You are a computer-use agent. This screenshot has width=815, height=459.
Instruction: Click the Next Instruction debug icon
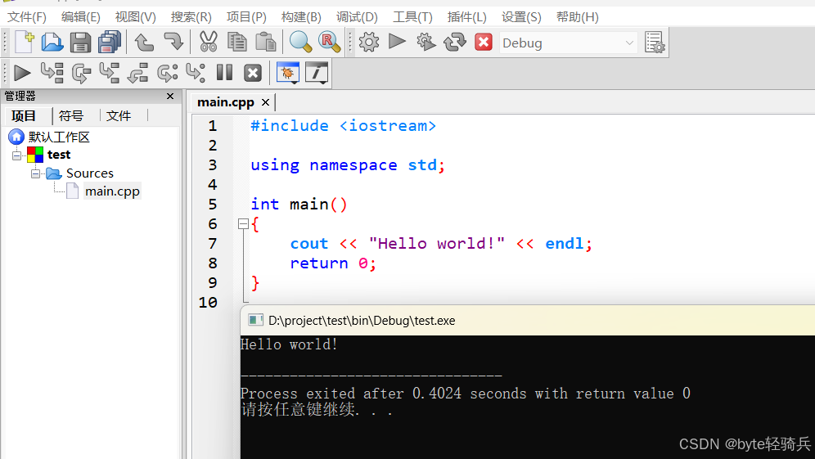(168, 73)
